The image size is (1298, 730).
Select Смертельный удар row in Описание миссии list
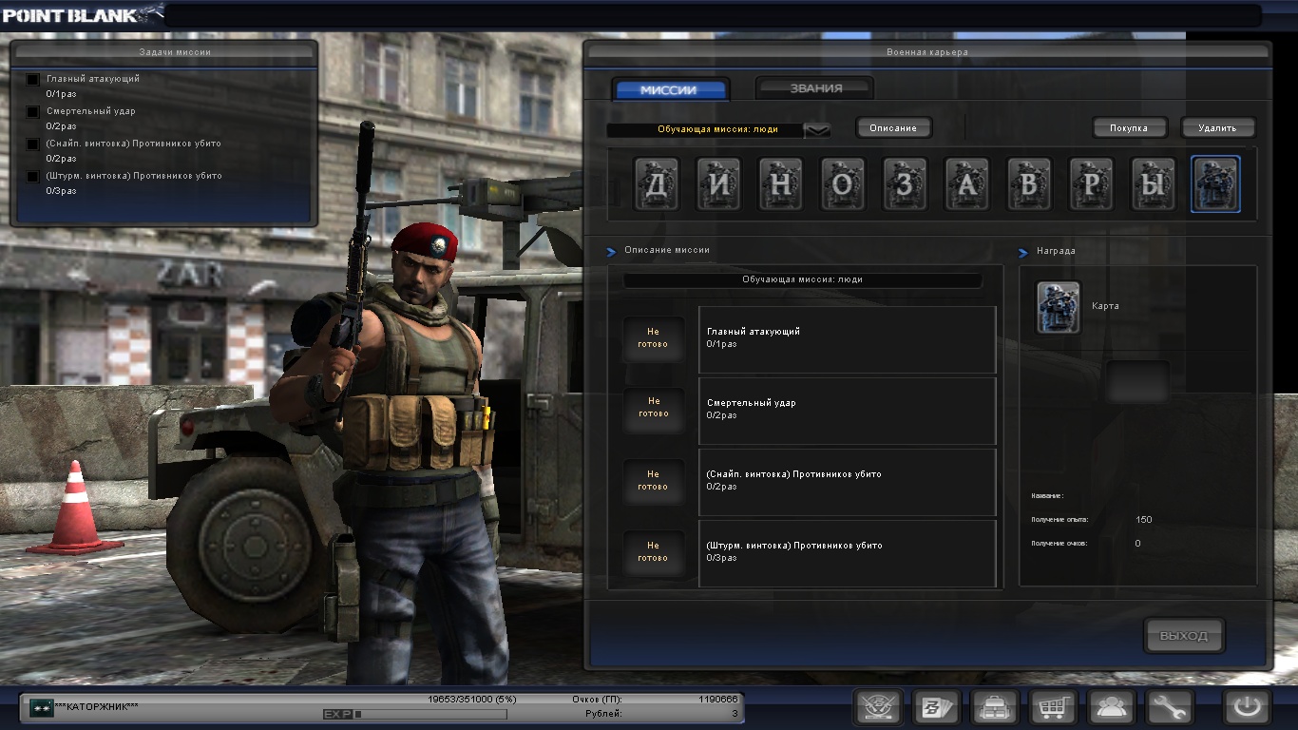click(847, 411)
